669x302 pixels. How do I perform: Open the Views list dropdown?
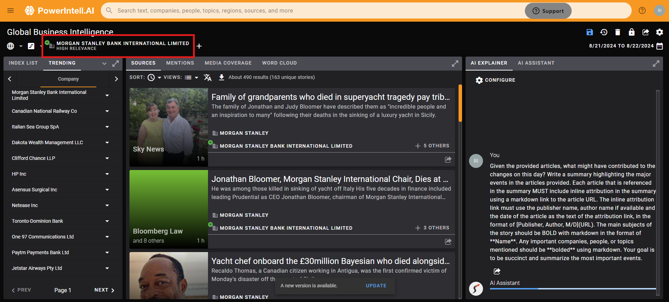click(191, 78)
